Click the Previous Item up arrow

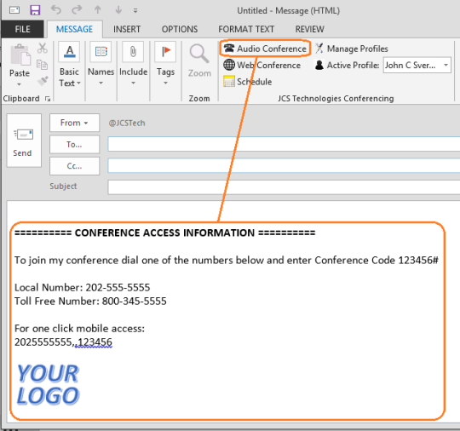click(98, 10)
